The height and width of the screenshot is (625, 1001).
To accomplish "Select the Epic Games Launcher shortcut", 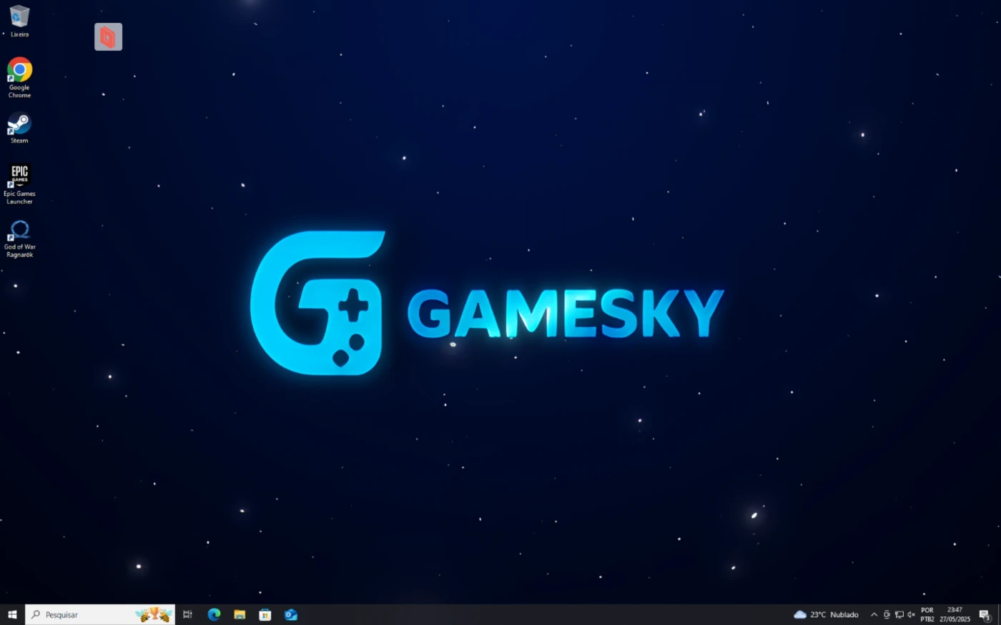I will [19, 184].
